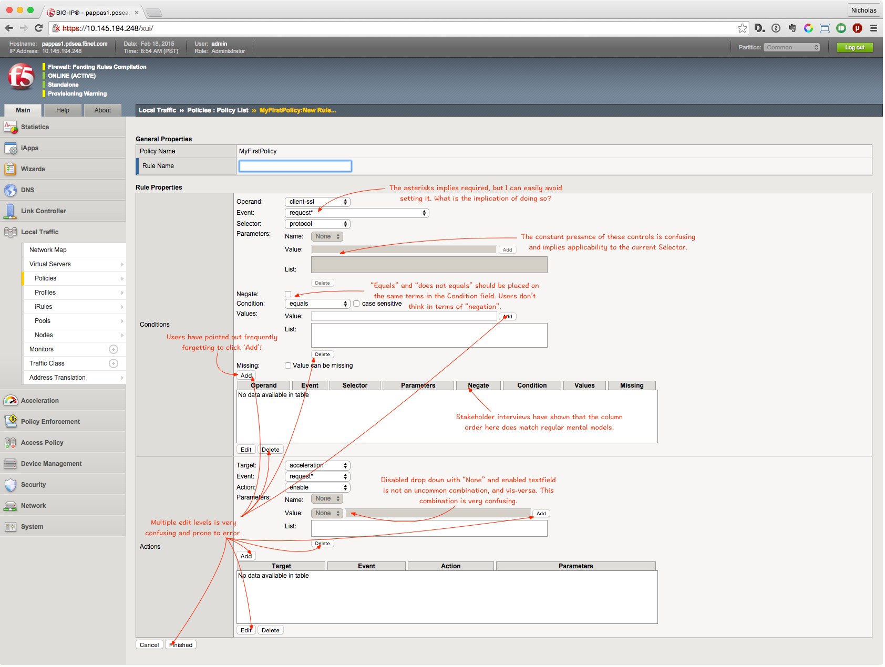Switch to the Help tab
Image resolution: width=885 pixels, height=667 pixels.
coord(63,110)
